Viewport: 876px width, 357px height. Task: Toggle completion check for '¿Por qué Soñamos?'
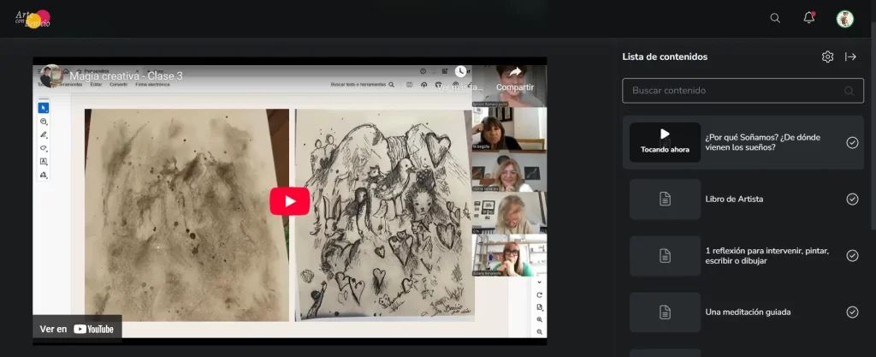click(852, 142)
